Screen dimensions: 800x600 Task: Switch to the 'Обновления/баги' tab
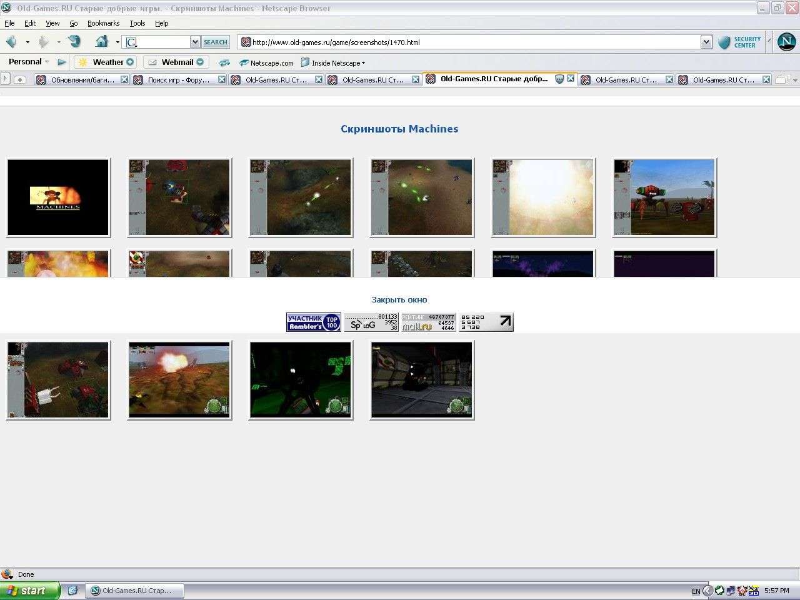coord(82,80)
